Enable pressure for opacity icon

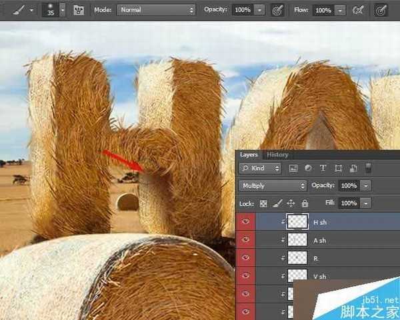point(277,10)
